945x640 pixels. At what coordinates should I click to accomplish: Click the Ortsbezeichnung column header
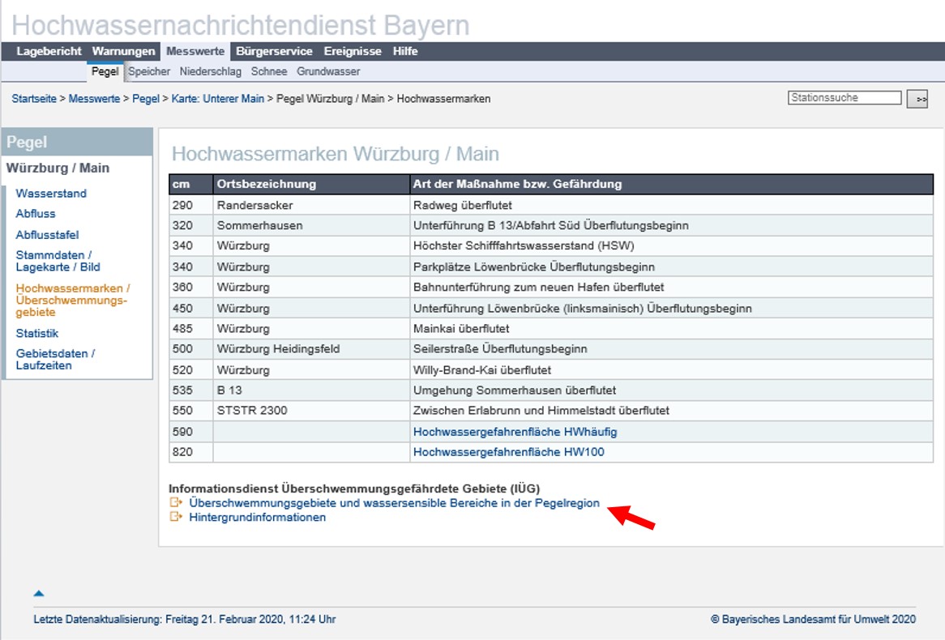311,184
